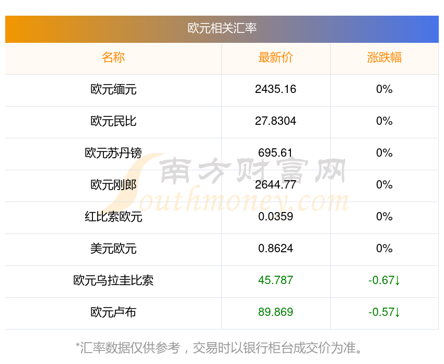Click the 0% change in 欧元缅元 row
Viewport: 444px width, 364px height.
pos(384,89)
